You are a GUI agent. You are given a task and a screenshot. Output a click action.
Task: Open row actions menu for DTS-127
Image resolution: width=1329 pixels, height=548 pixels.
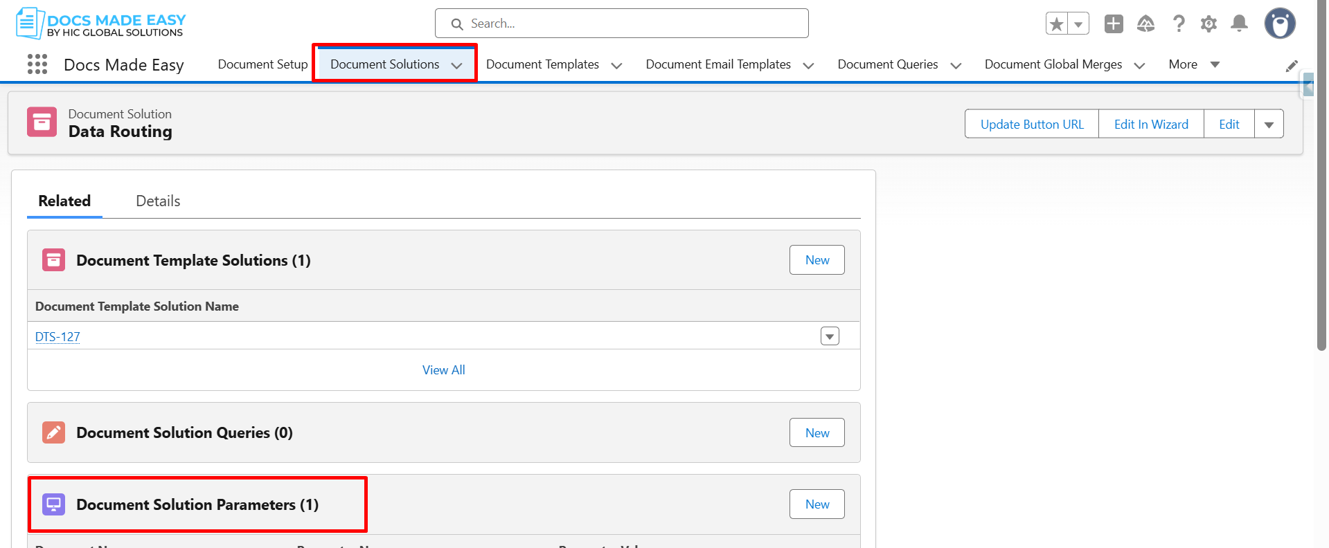(830, 336)
